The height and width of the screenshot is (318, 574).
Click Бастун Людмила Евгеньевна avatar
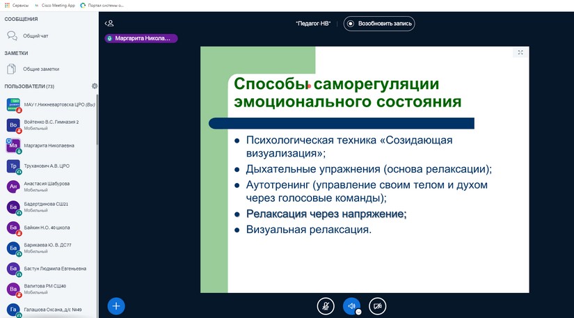(x=13, y=269)
